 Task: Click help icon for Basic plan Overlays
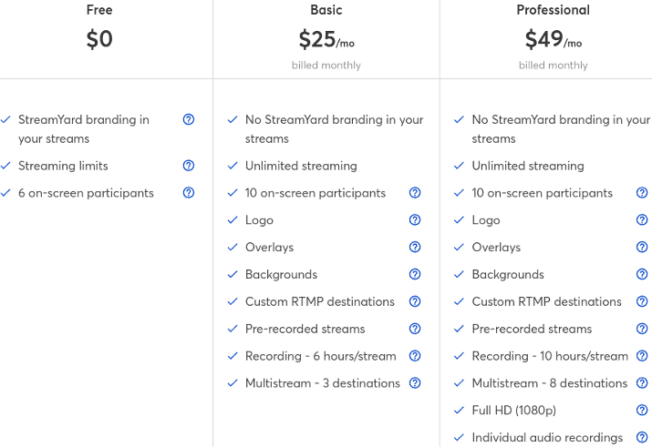(415, 247)
